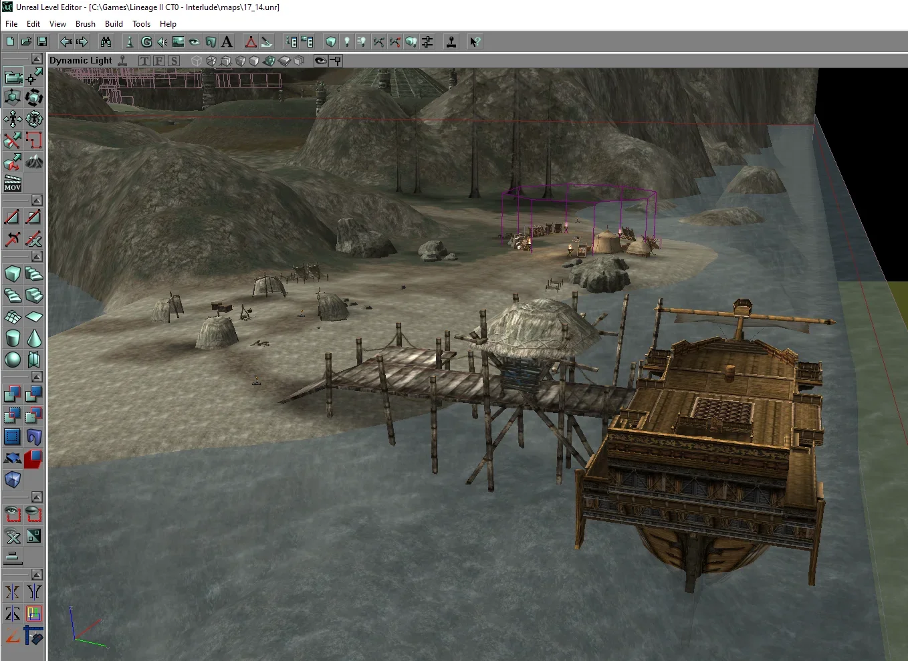
Task: Open Surface Properties toolbar icon
Action: 307,41
